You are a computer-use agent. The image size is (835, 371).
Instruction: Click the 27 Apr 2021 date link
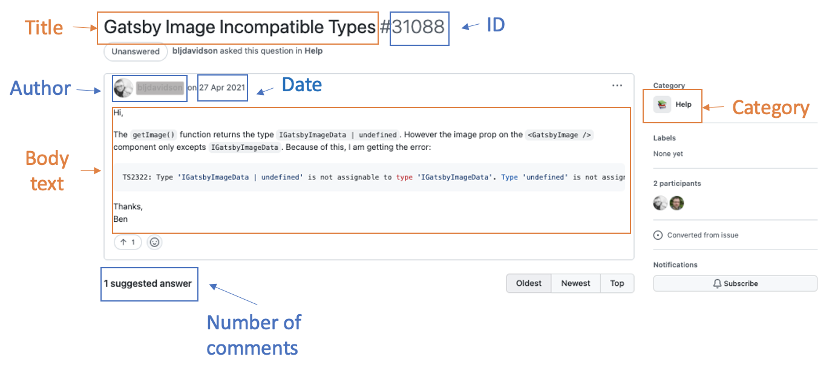click(222, 88)
